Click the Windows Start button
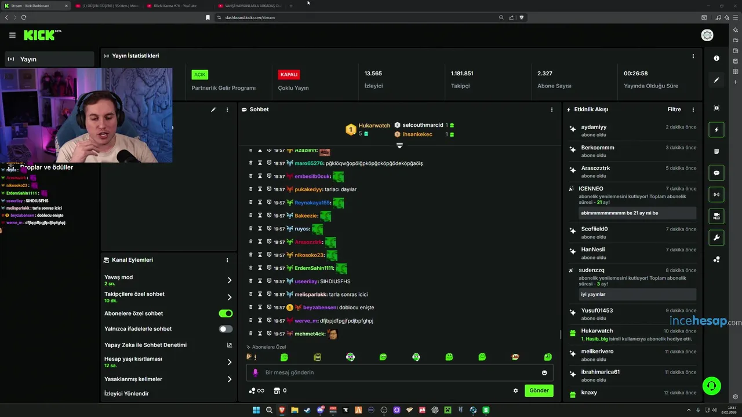Image resolution: width=742 pixels, height=417 pixels. coord(256,410)
